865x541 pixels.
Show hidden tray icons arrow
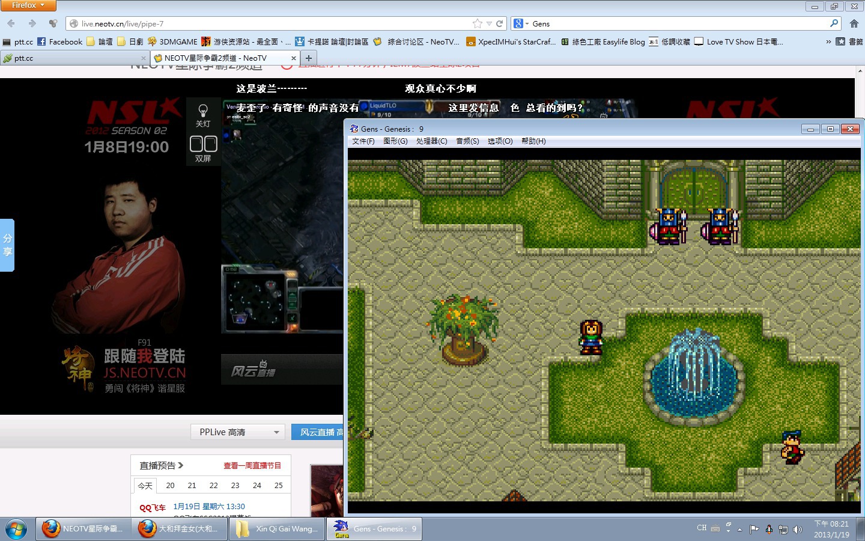click(739, 530)
